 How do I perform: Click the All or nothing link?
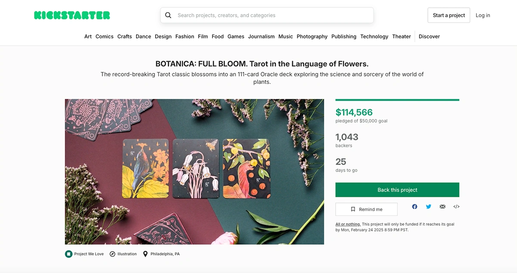pyautogui.click(x=348, y=224)
